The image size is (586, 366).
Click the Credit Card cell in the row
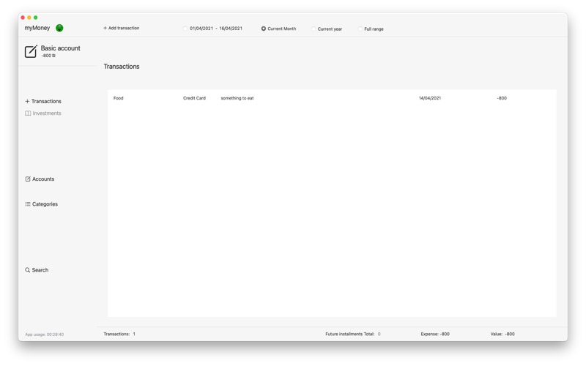[x=194, y=98]
